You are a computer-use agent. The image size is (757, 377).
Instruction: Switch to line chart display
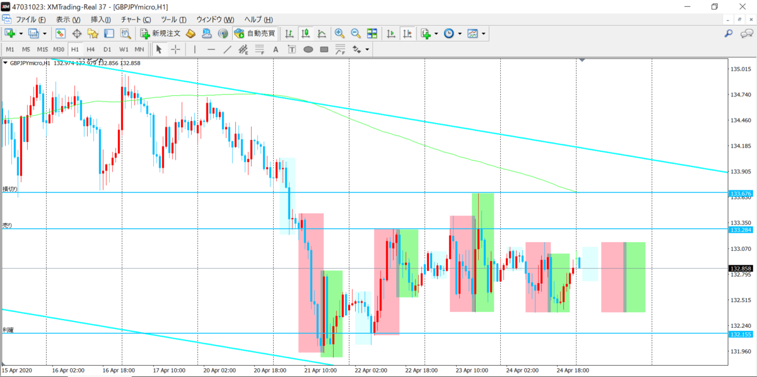point(322,33)
